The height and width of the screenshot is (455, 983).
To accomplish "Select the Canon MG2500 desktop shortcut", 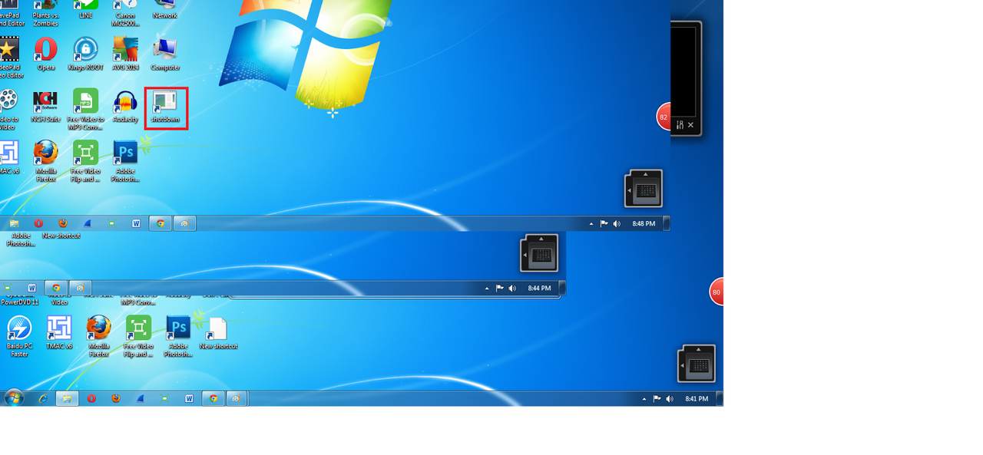I will tap(125, 13).
